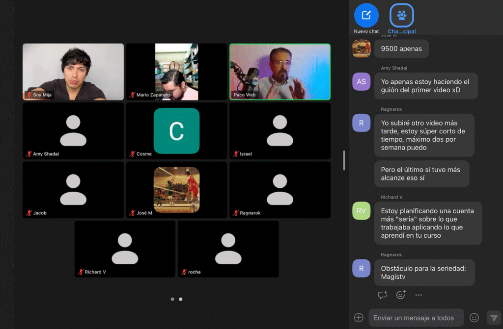Image resolution: width=503 pixels, height=329 pixels.
Task: Select Paco Web's video tile
Action: pyautogui.click(x=280, y=72)
